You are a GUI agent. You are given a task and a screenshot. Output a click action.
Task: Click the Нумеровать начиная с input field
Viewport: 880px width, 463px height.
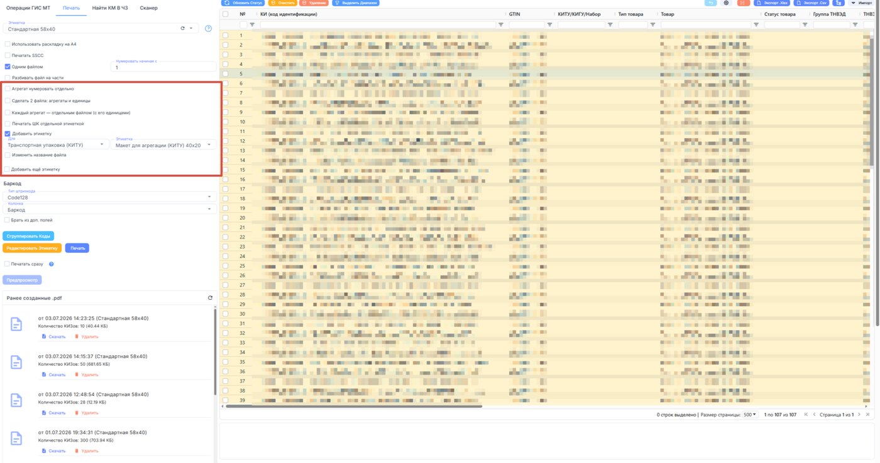163,66
